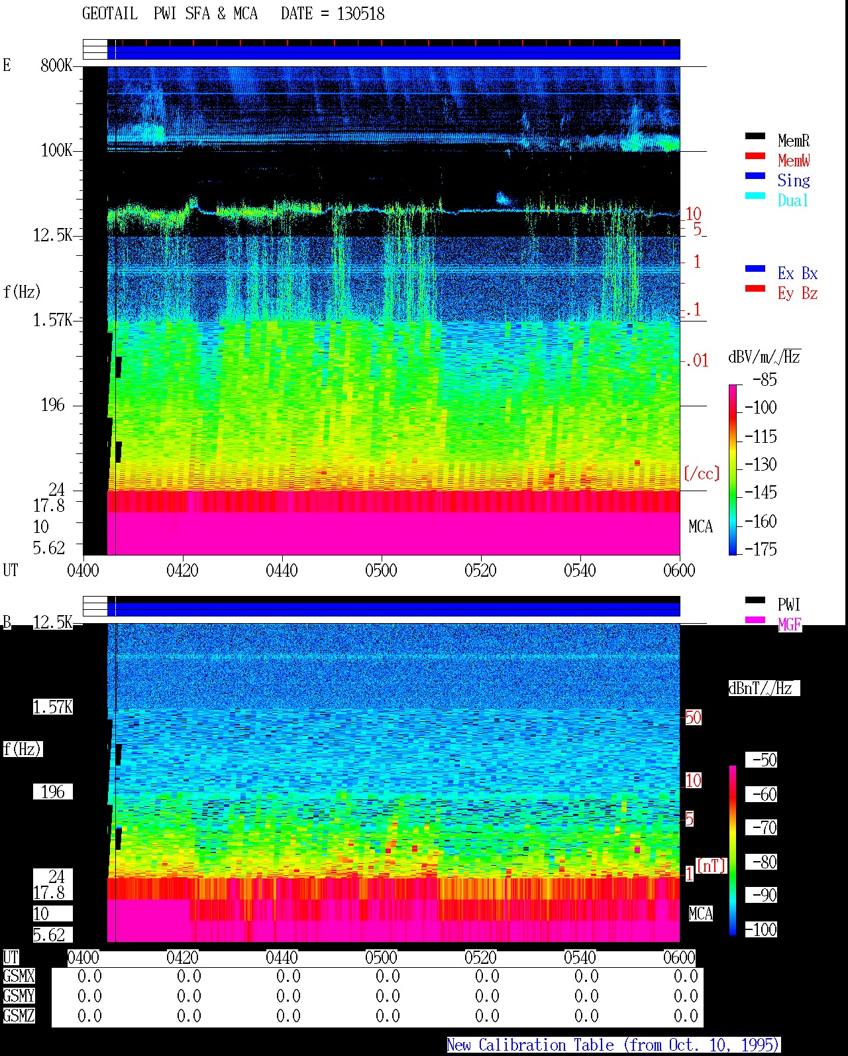The height and width of the screenshot is (1056, 848).
Task: Click the blue mode status bar above B spectrogram
Action: (394, 609)
